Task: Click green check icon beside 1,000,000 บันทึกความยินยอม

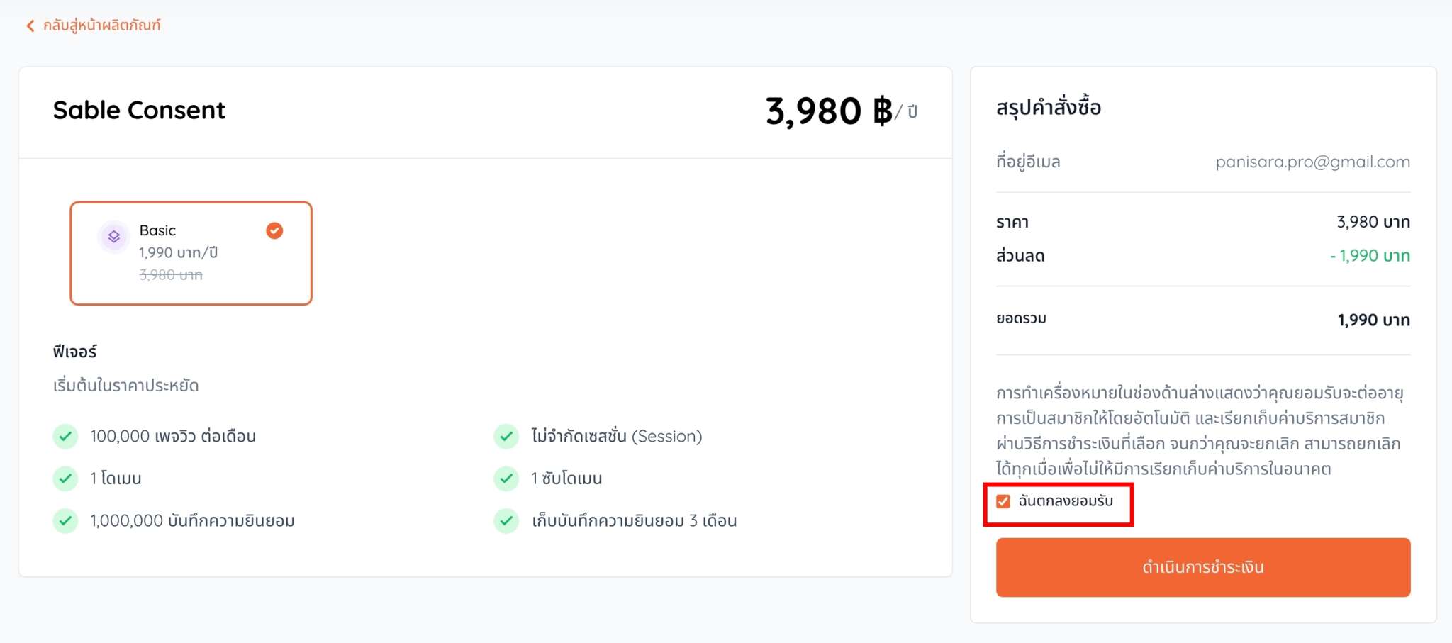Action: pyautogui.click(x=65, y=521)
